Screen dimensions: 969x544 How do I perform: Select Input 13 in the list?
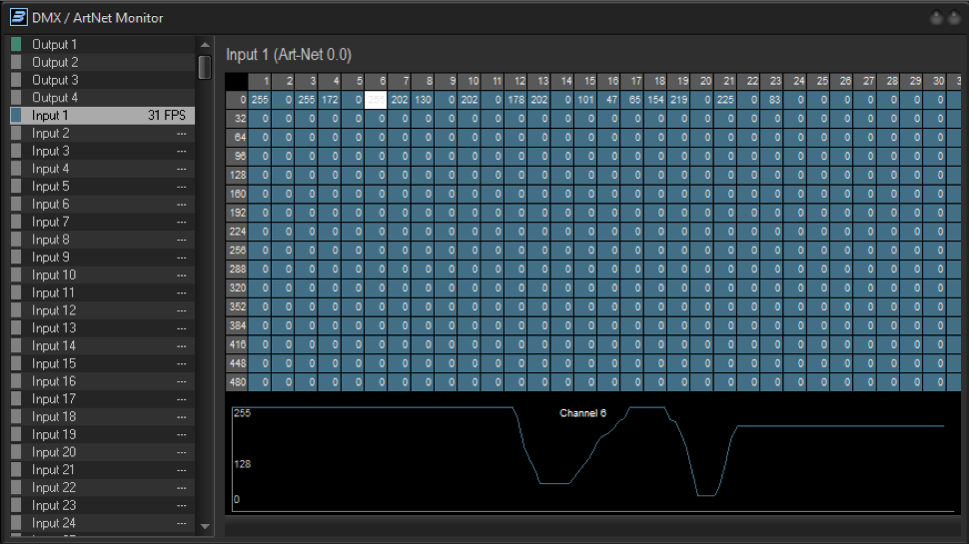pos(103,328)
